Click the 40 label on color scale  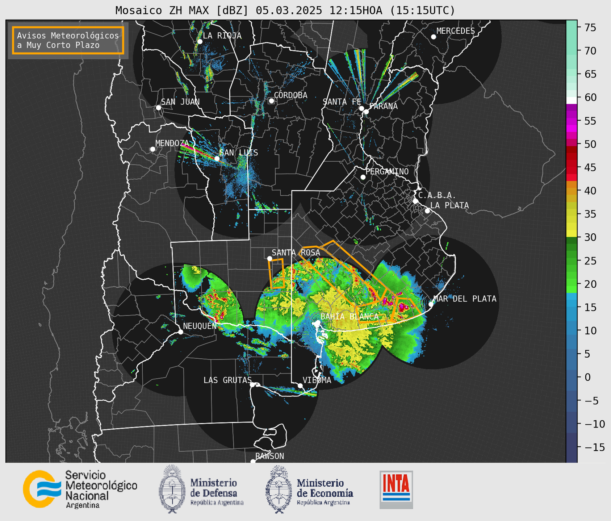(590, 191)
